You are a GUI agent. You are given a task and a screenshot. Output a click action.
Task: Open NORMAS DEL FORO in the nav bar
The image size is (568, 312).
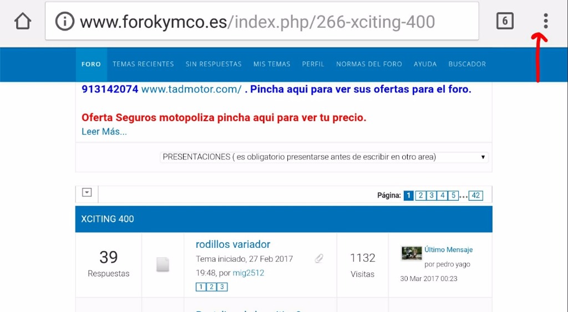coord(369,64)
